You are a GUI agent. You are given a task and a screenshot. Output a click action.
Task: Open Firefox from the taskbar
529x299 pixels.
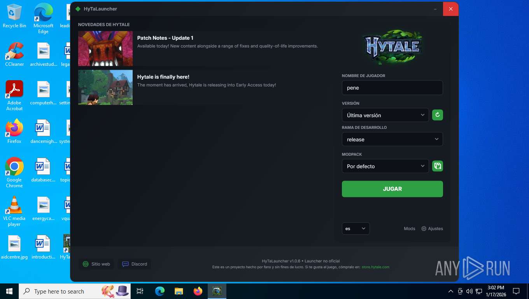(x=198, y=291)
